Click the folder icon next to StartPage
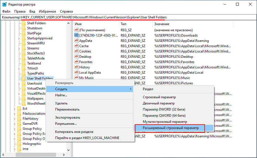 point(24,33)
